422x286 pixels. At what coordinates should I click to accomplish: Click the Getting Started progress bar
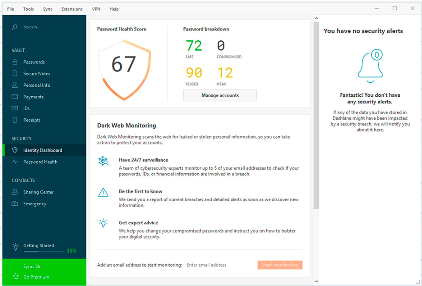[x=44, y=251]
